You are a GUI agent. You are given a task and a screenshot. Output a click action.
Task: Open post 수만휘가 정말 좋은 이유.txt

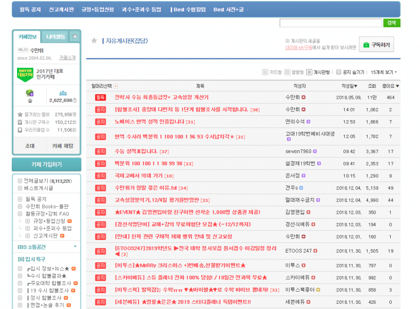point(146,188)
